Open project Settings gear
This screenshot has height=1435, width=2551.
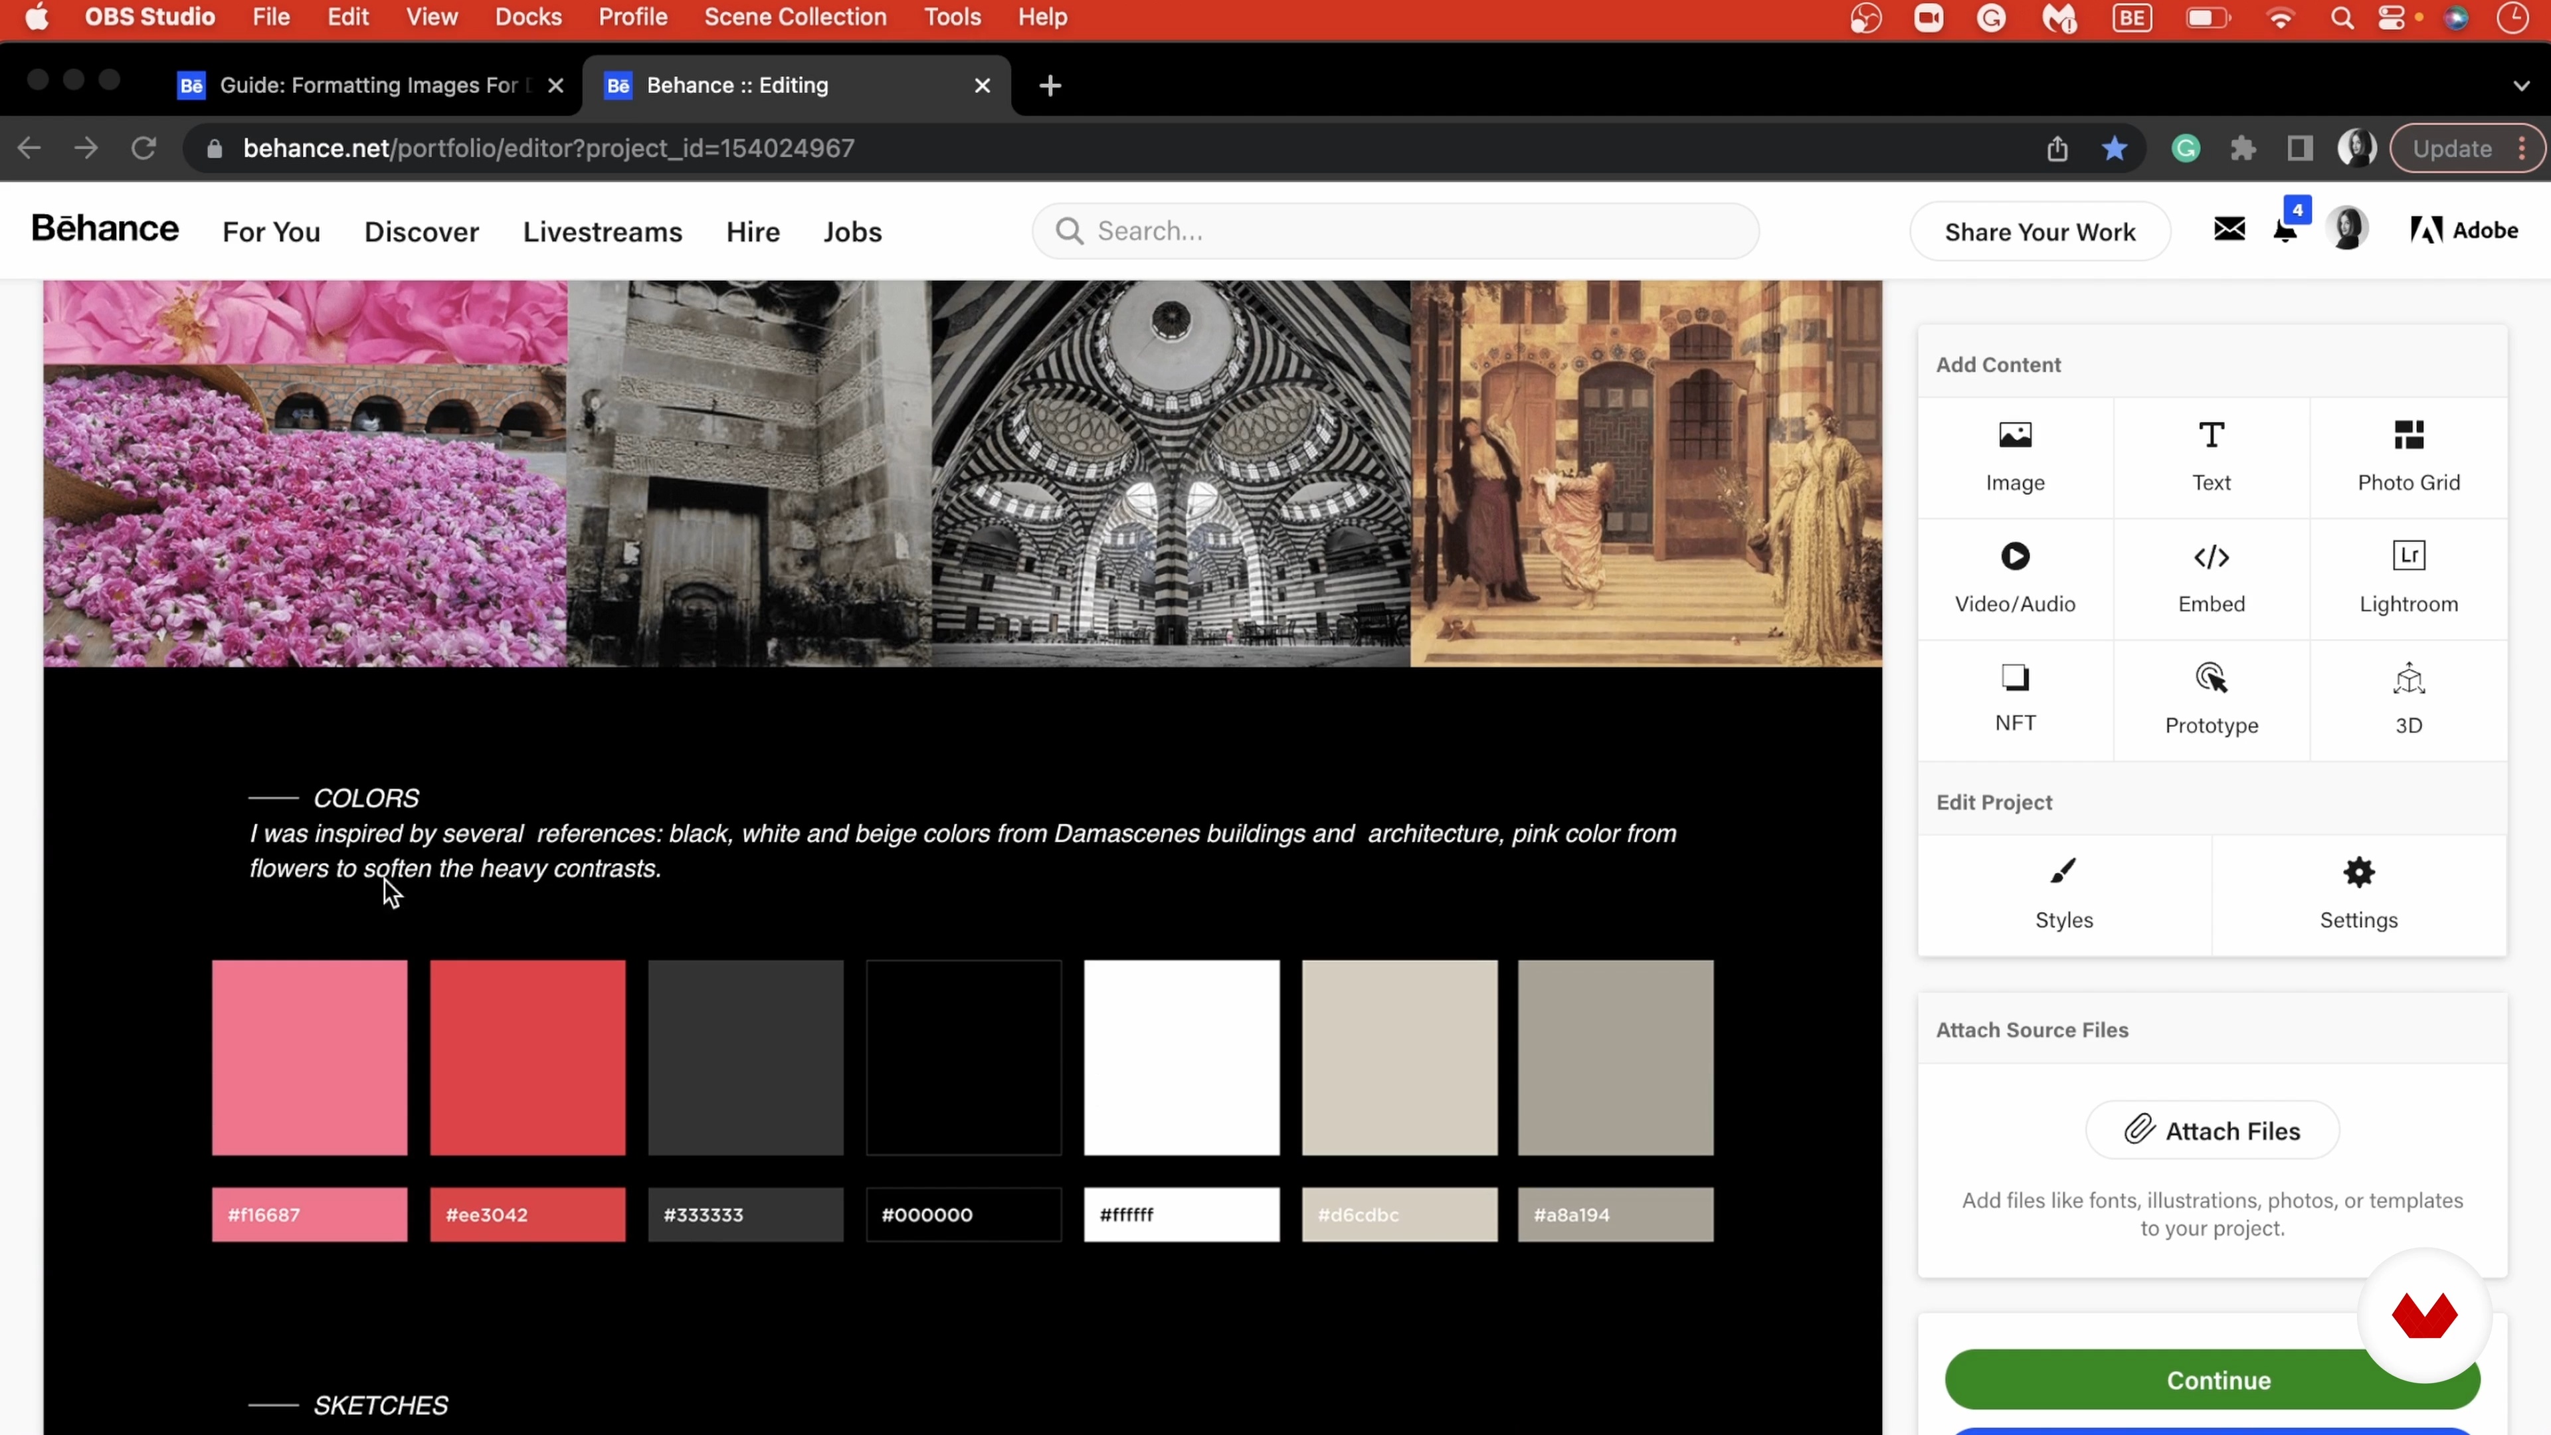(2358, 894)
